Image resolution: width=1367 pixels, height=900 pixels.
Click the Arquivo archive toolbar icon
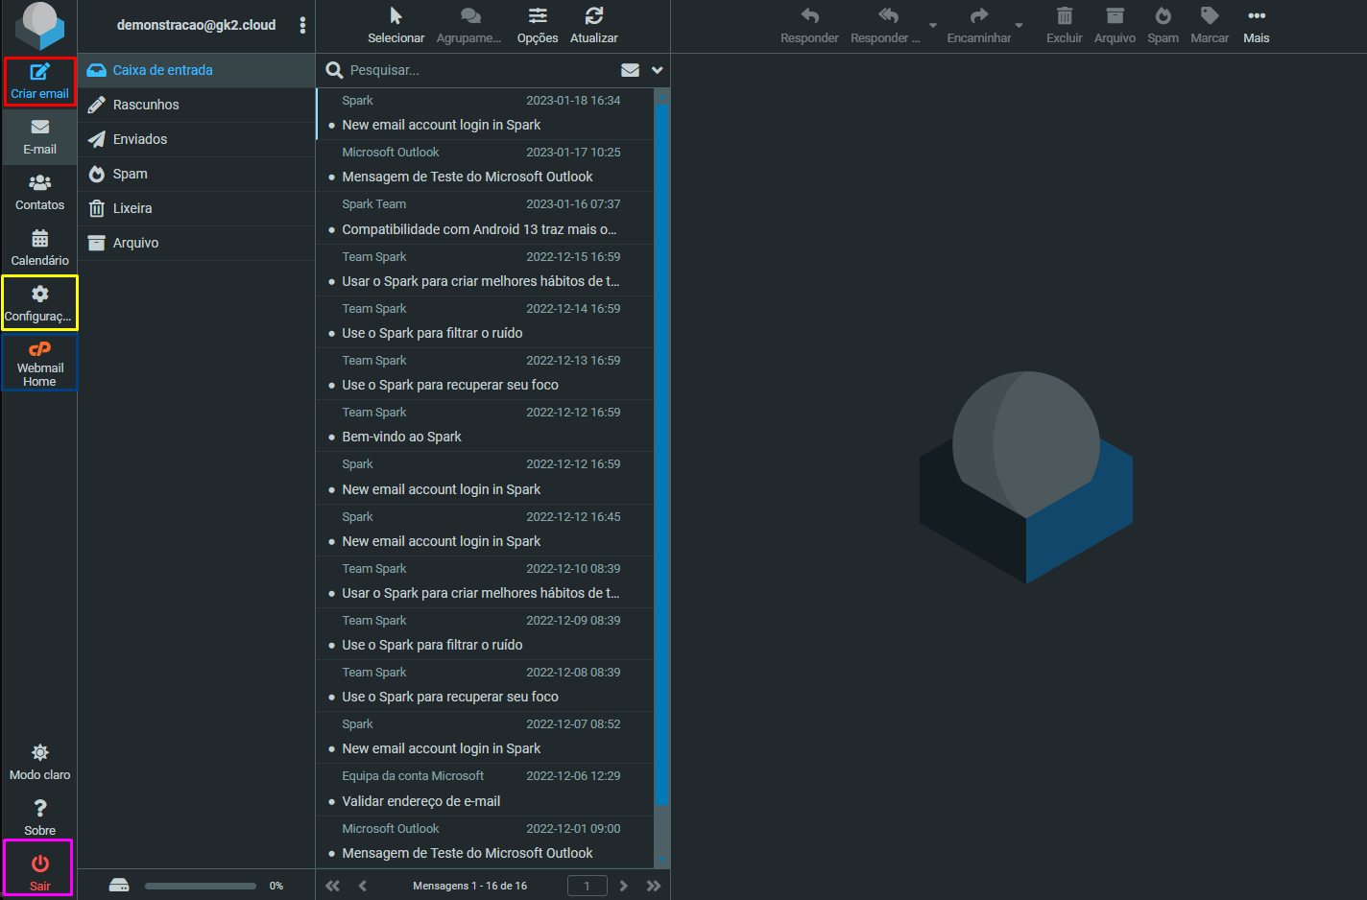point(1115,15)
